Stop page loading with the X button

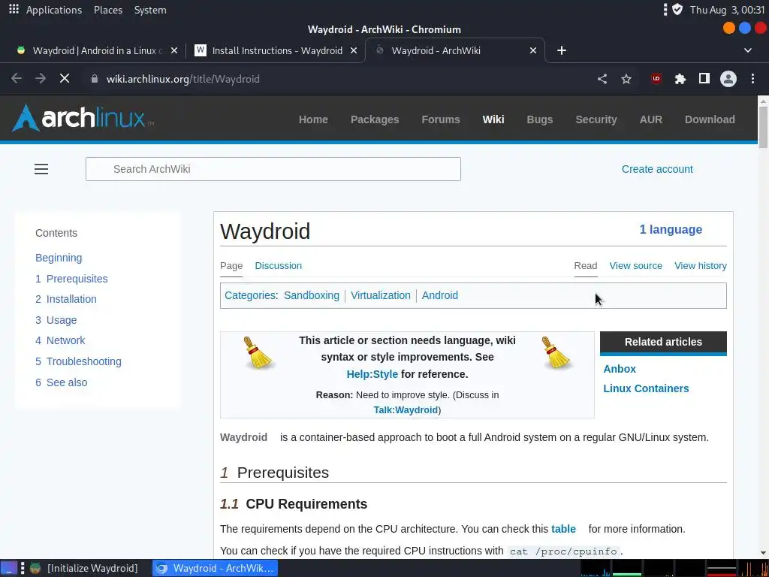(65, 78)
